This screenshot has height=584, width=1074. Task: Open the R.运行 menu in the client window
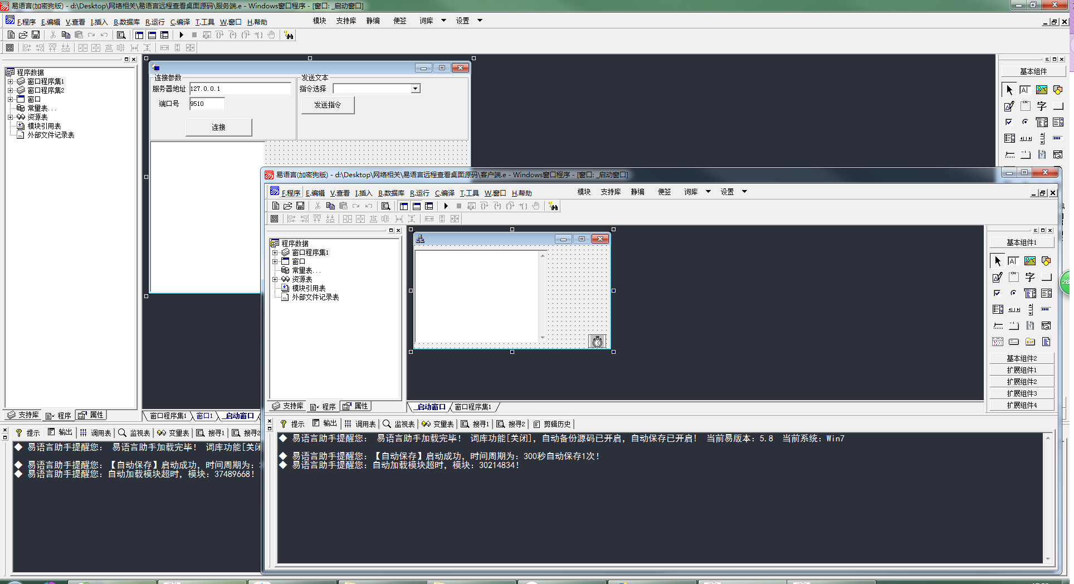pos(419,193)
